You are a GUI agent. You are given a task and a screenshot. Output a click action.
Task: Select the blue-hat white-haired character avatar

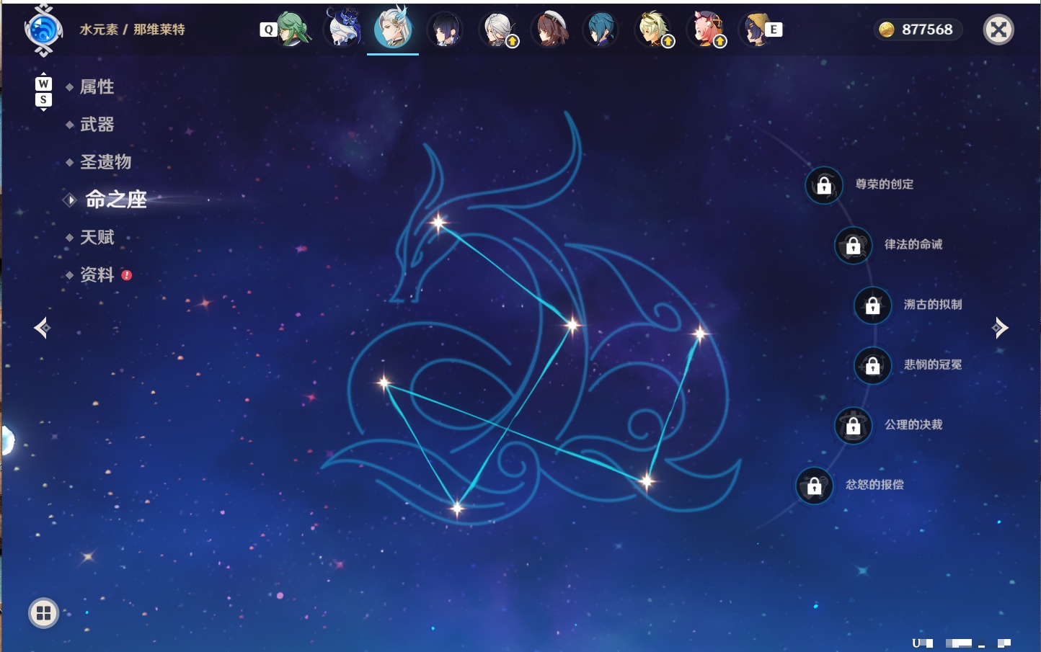coord(342,29)
